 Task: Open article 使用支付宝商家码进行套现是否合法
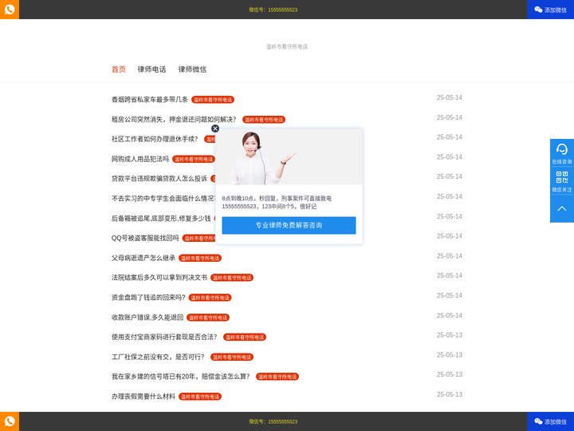[x=164, y=337]
